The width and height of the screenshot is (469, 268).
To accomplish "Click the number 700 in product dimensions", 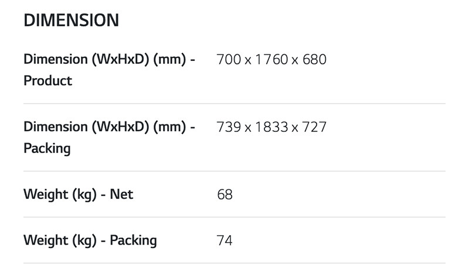I will click(x=230, y=59).
